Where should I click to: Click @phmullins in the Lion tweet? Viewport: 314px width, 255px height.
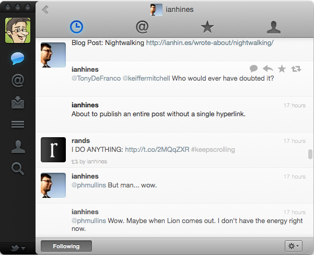coord(89,221)
